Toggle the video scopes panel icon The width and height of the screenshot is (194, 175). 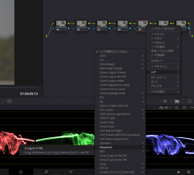pyautogui.click(x=177, y=101)
